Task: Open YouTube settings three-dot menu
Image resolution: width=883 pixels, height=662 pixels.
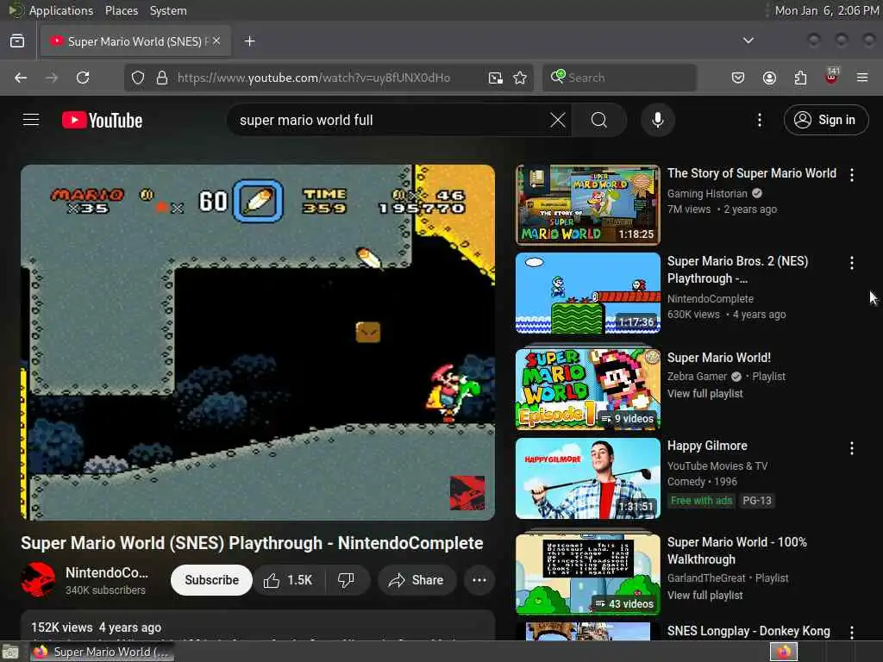Action: pyautogui.click(x=759, y=120)
